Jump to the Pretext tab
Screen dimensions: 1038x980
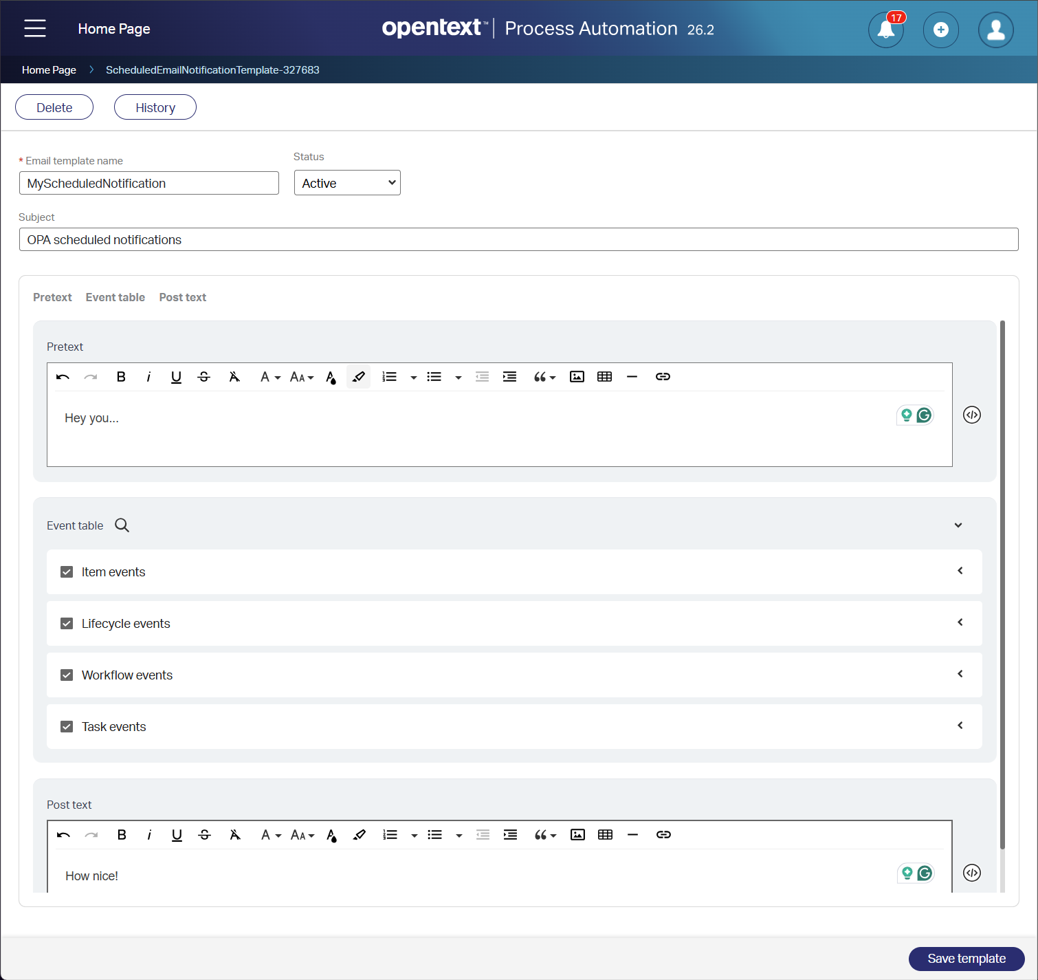52,297
